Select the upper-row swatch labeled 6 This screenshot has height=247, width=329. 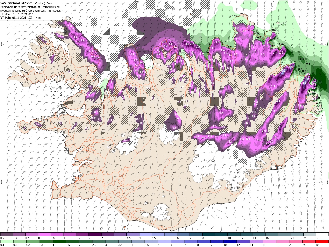point(183,234)
